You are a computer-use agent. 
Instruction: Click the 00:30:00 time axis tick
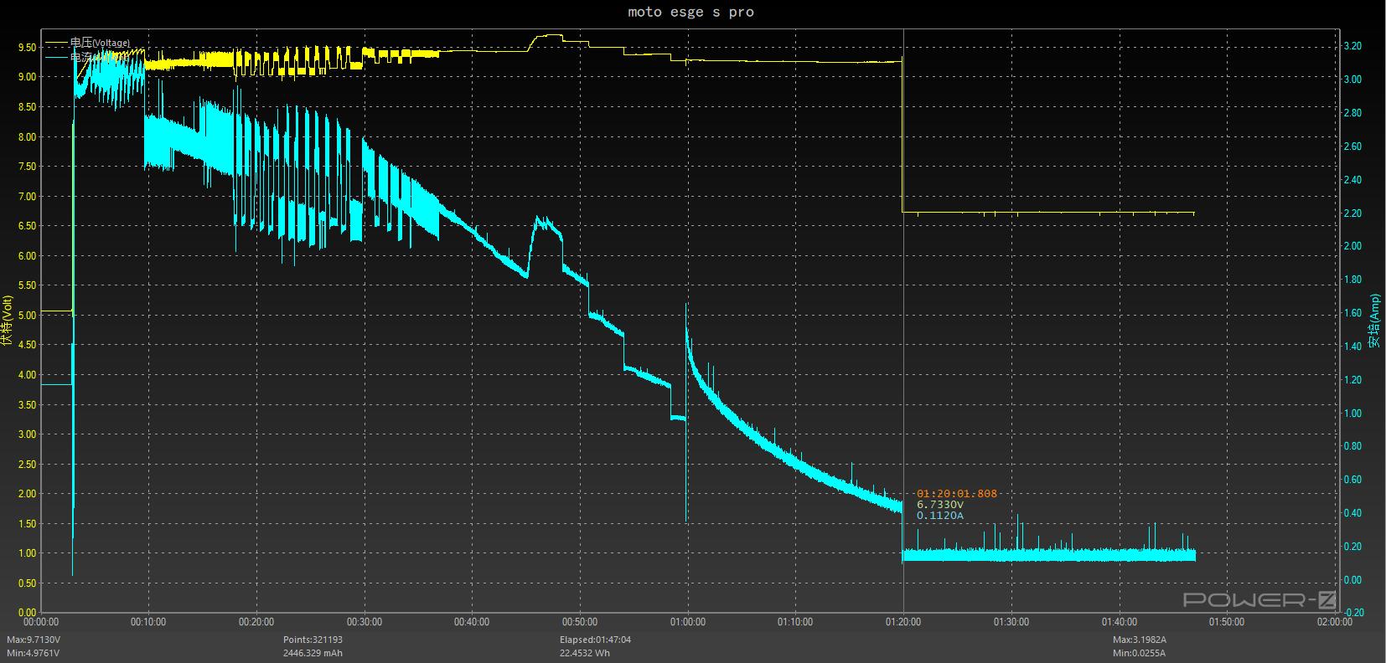pos(365,622)
